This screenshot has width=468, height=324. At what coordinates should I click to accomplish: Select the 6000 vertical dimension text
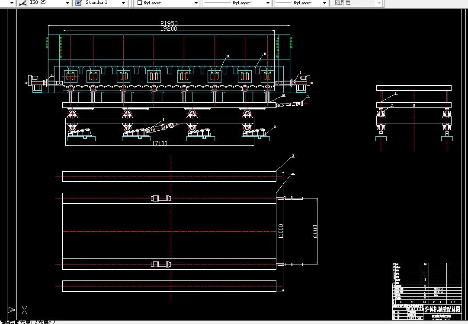coord(315,231)
